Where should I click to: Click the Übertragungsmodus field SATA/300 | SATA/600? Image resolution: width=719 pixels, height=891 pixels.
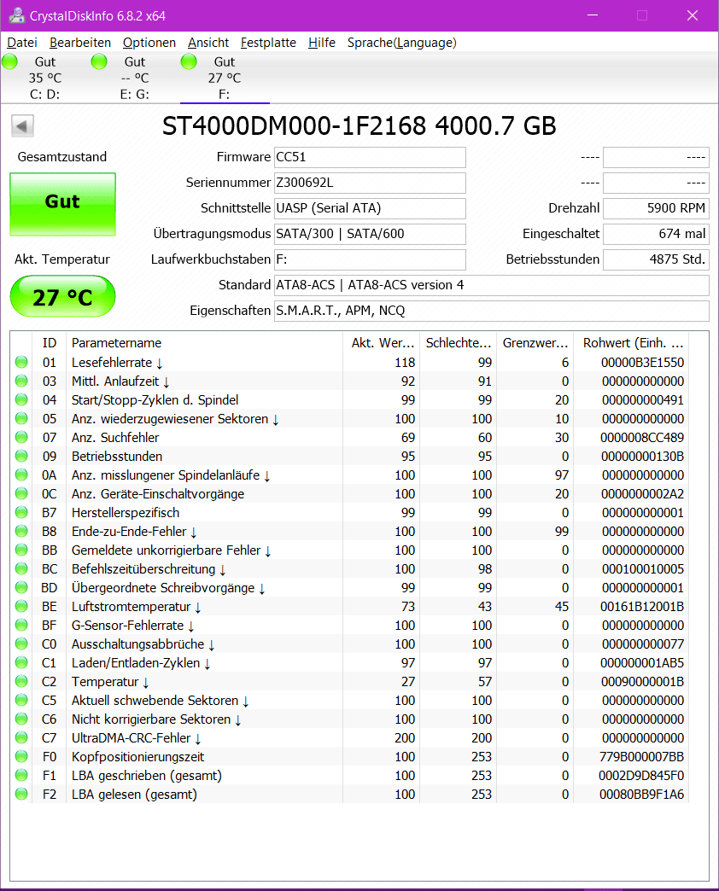370,234
